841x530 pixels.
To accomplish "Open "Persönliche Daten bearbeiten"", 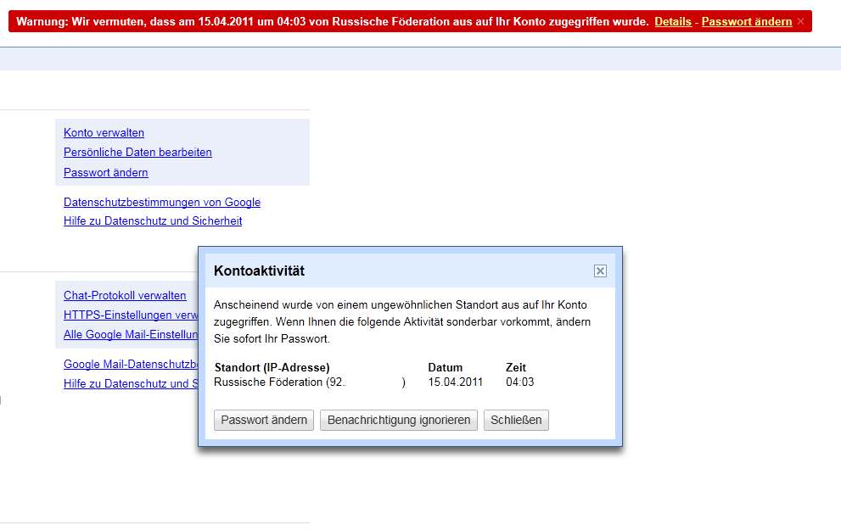I will 137,152.
